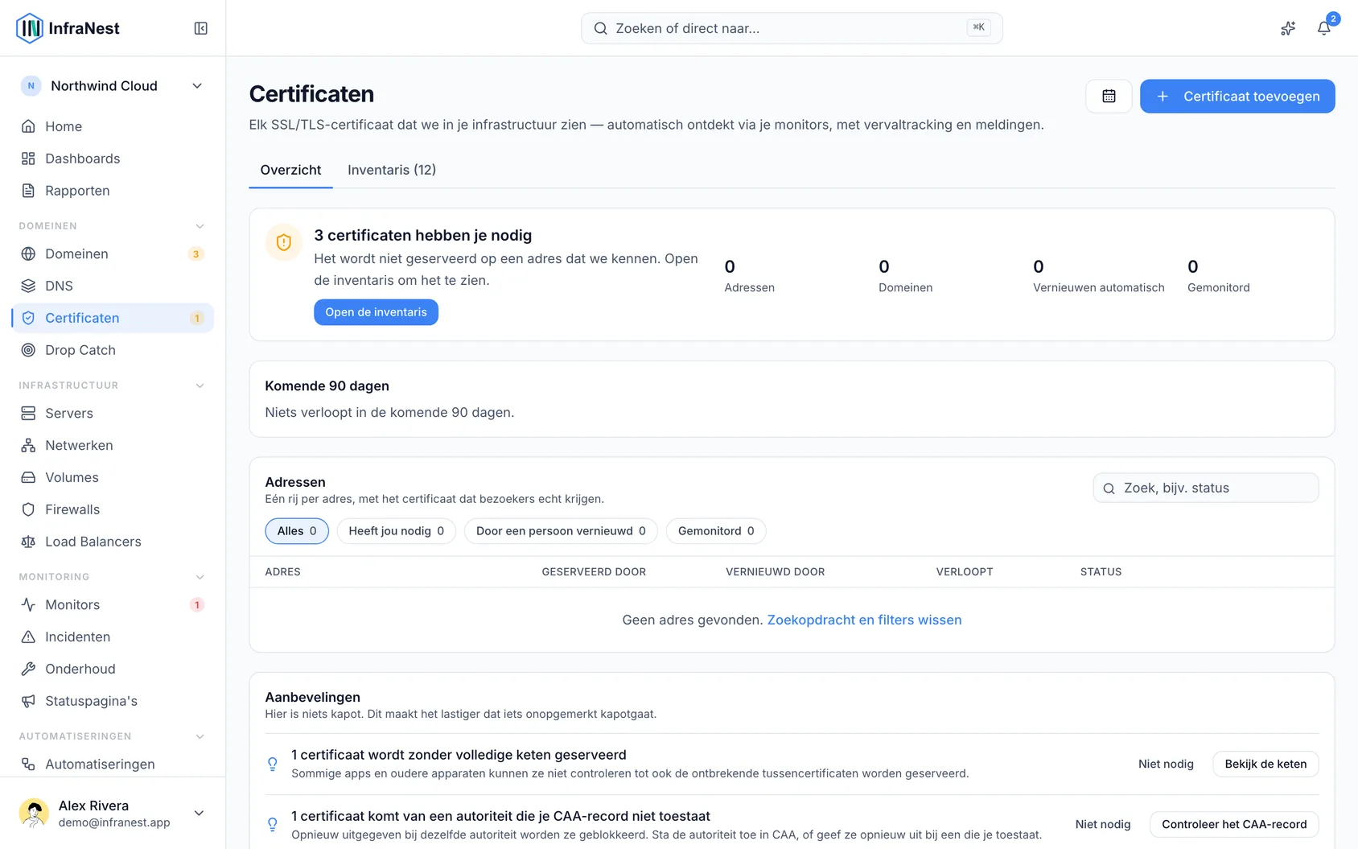Go to Servers page
Viewport: 1358px width, 849px height.
(x=113, y=413)
